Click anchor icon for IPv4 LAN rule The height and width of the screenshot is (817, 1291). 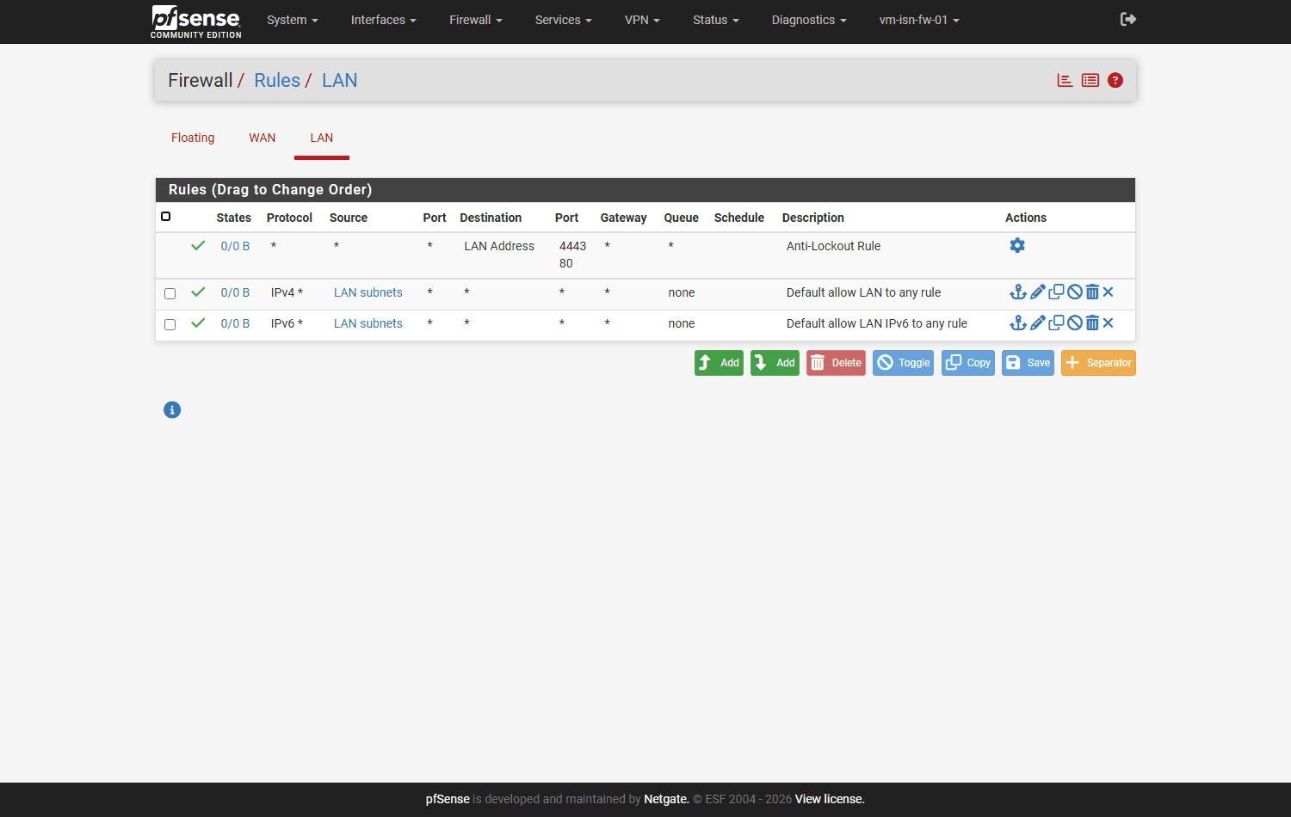click(1018, 292)
